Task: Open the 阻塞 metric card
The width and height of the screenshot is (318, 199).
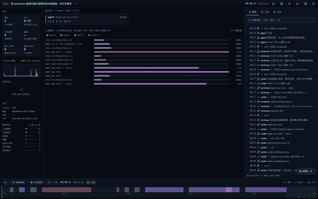Action: pos(31,35)
